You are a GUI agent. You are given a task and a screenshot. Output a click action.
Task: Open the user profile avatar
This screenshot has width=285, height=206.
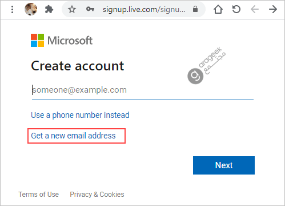click(31, 9)
